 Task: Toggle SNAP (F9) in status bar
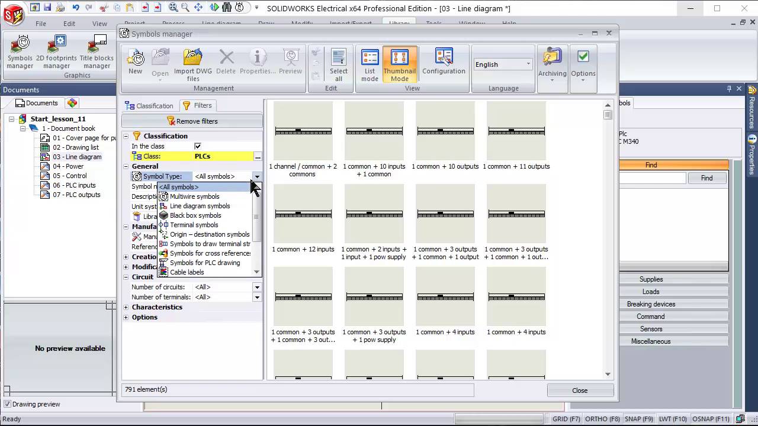(639, 419)
